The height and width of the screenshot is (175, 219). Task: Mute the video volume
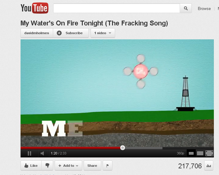coord(42,154)
